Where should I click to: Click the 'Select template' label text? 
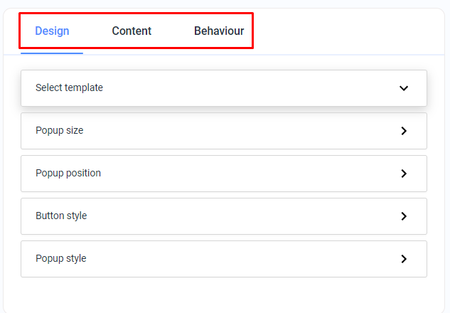69,87
